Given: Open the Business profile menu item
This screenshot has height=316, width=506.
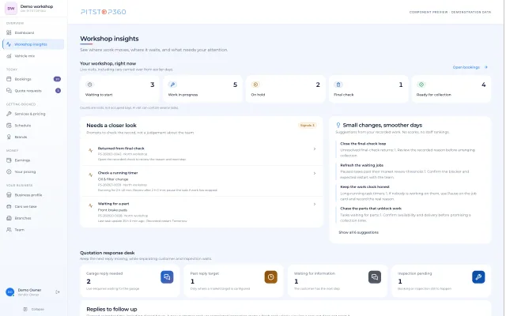Looking at the screenshot, I should tap(33, 195).
